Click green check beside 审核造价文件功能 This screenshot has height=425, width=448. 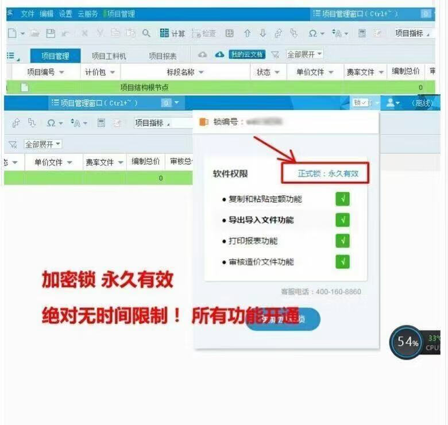(342, 262)
